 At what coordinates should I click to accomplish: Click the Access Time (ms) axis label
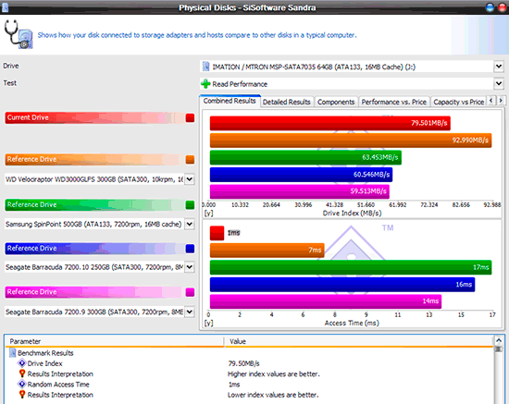coord(352,323)
